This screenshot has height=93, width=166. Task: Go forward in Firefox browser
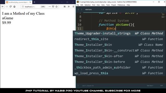tap(7, 7)
